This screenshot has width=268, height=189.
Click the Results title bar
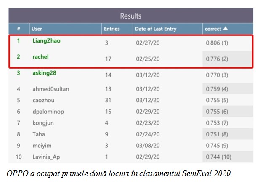[131, 16]
